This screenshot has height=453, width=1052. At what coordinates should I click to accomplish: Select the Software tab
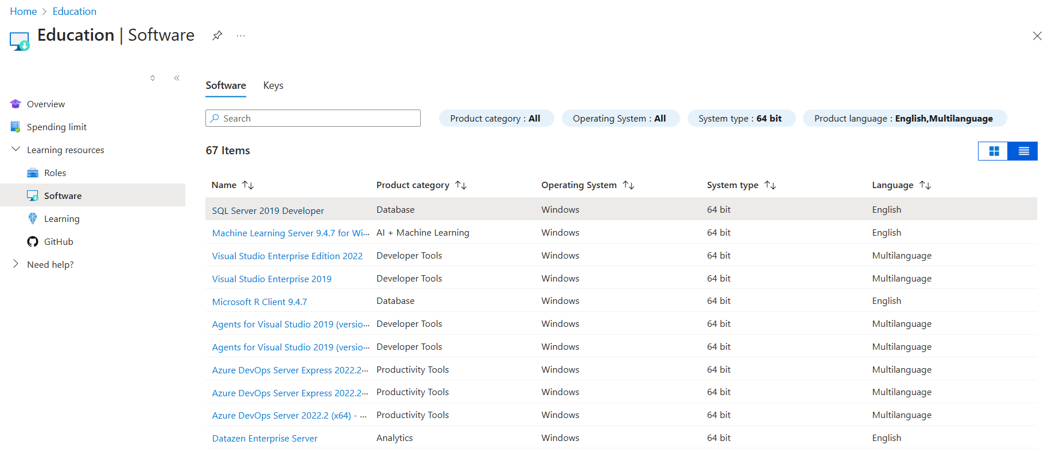226,85
